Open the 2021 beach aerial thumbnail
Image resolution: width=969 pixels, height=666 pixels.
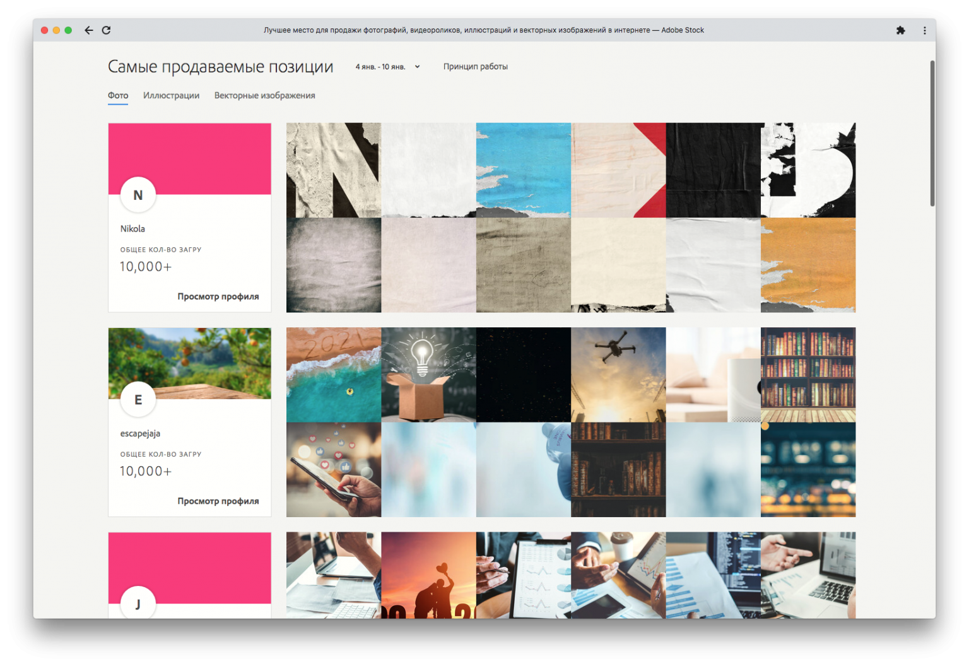(x=334, y=375)
